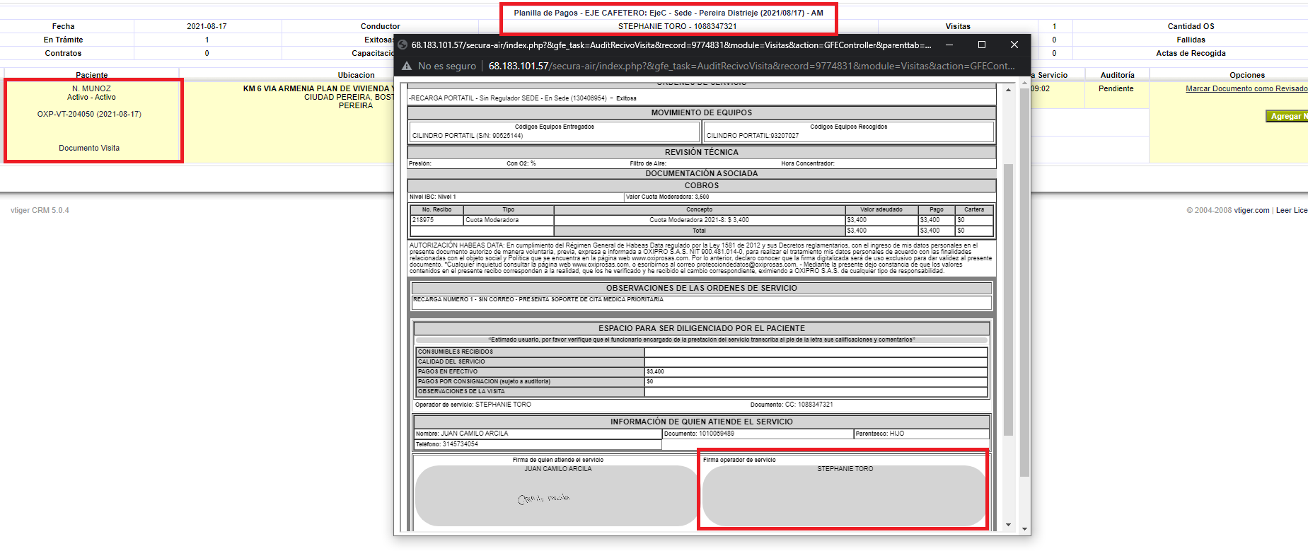Click the down arrow of the document scrollbar
The image size is (1308, 551).
point(1008,526)
